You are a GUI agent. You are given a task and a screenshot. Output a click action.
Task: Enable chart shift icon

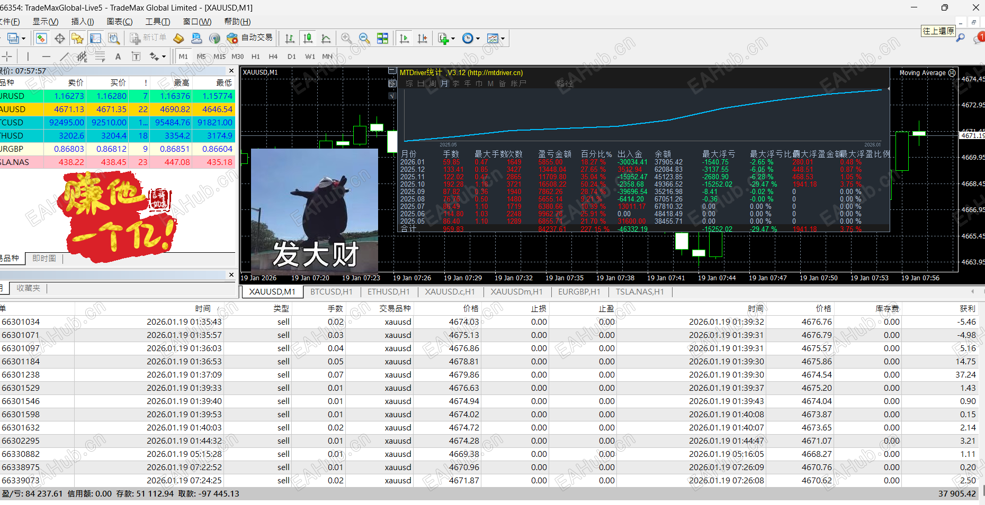pyautogui.click(x=423, y=38)
